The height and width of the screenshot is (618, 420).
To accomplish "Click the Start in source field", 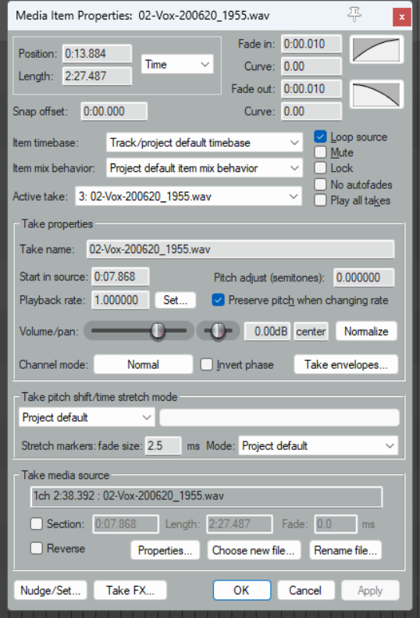I will (x=120, y=277).
